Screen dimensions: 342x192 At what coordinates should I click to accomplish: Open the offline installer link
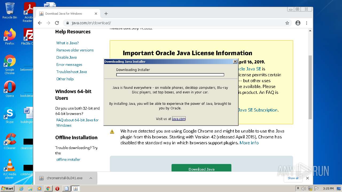click(x=68, y=159)
